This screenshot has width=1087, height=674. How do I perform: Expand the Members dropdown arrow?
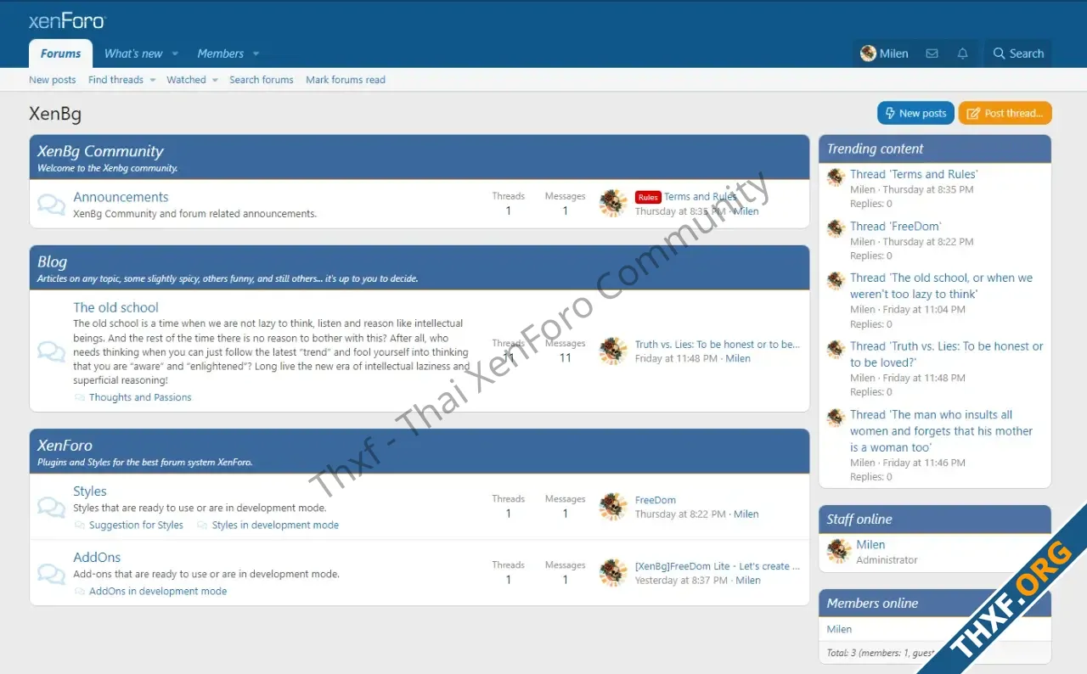[x=256, y=53]
